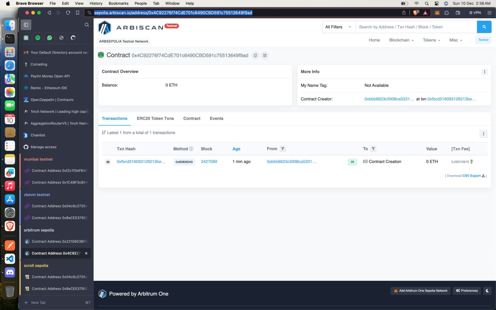Viewport: 496px width, 310px height.
Task: Select the zkevm testnet tab group
Action: (37, 195)
